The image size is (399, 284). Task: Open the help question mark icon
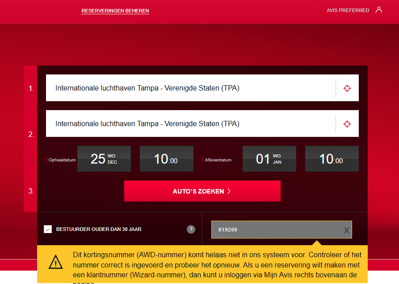click(x=191, y=229)
